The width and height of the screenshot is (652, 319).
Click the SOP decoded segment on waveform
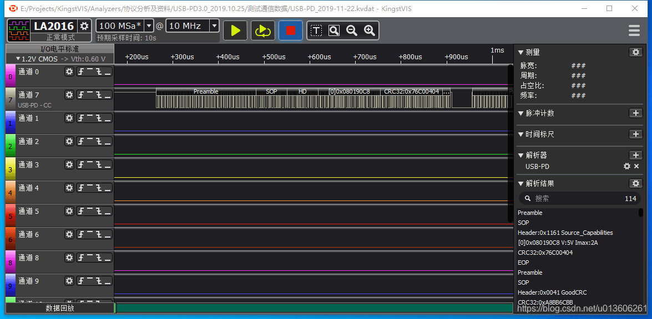tap(271, 91)
